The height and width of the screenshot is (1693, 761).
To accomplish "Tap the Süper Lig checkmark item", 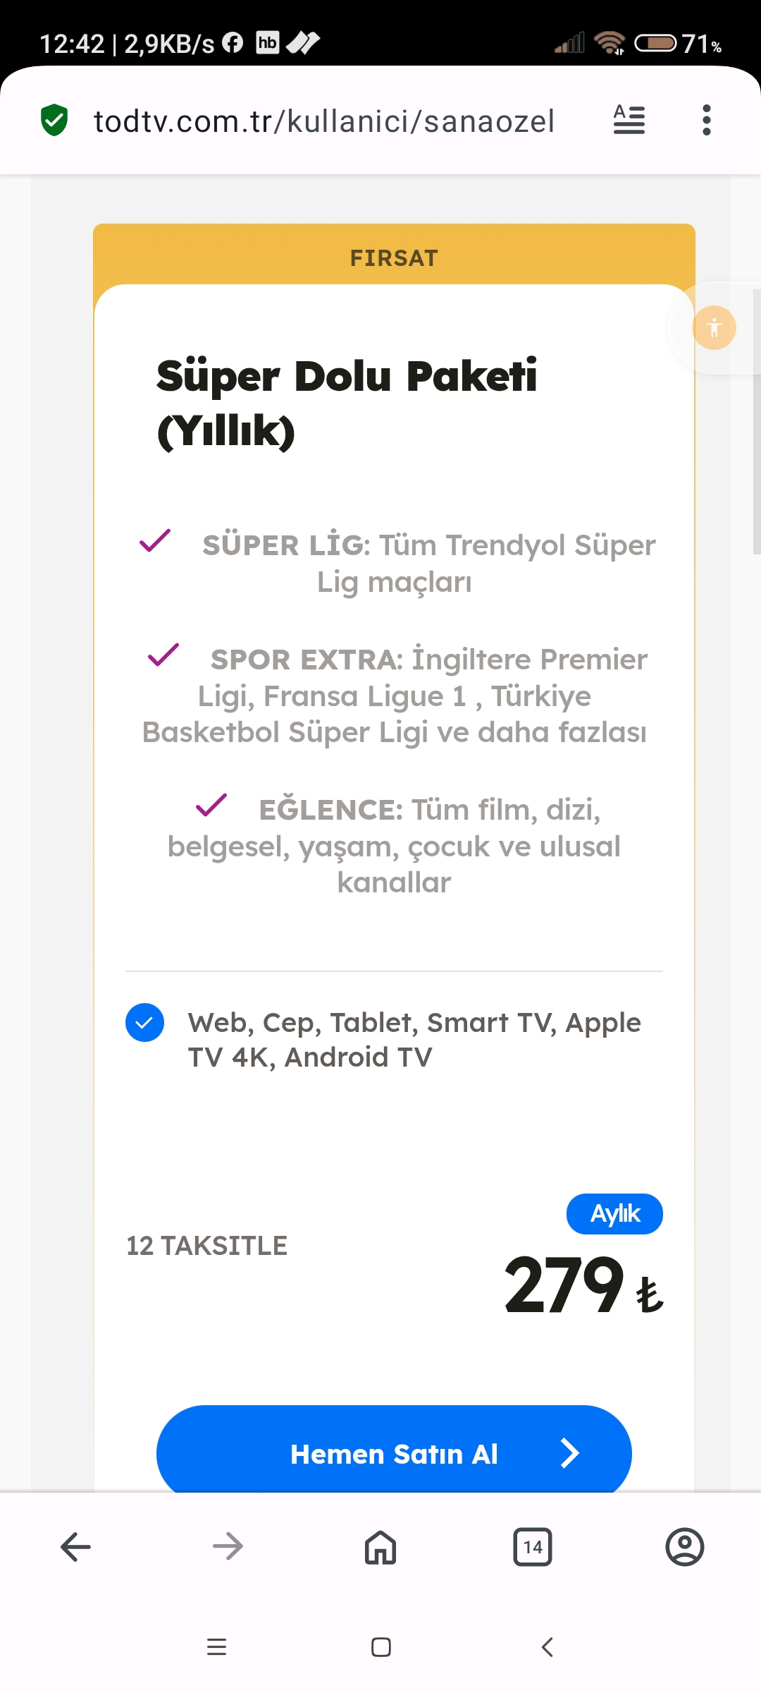I will pyautogui.click(x=155, y=541).
